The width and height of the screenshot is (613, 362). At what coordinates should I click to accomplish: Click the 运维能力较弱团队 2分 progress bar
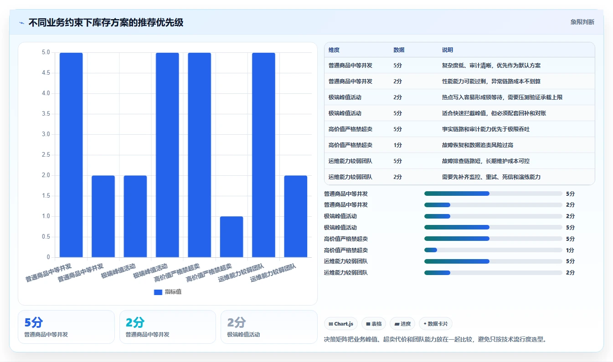point(493,273)
